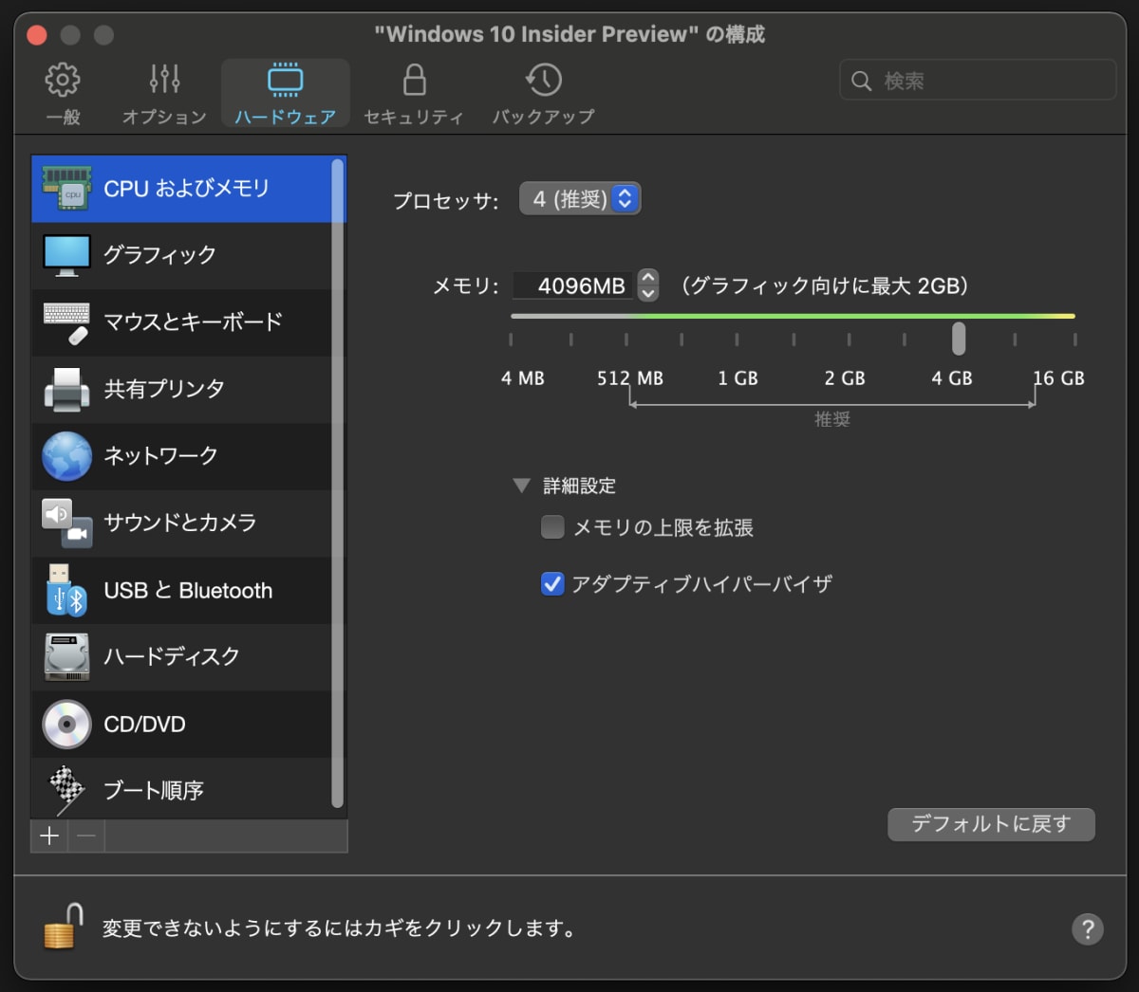
Task: Click the 4 MB slider label
Action: coord(523,378)
